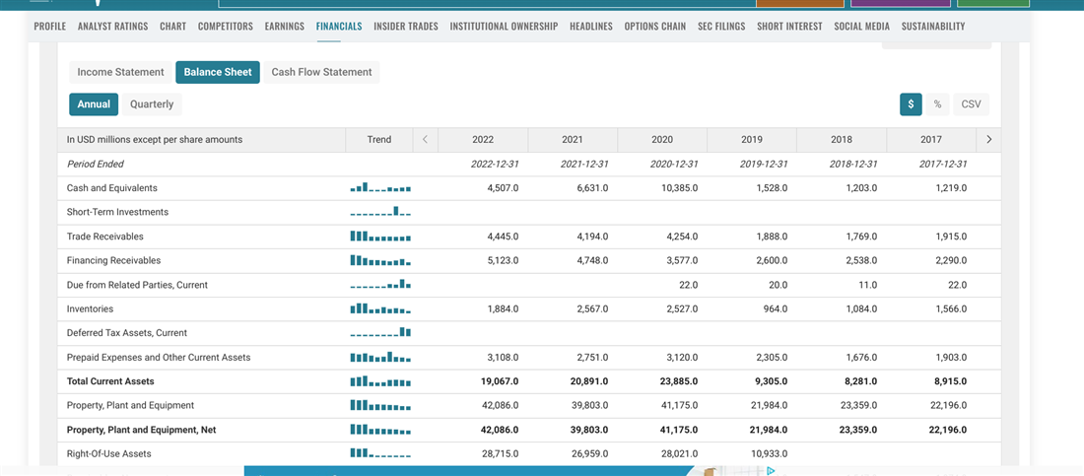The height and width of the screenshot is (476, 1084).
Task: Click the Short-Term Investments trend sparkline
Action: 379,212
